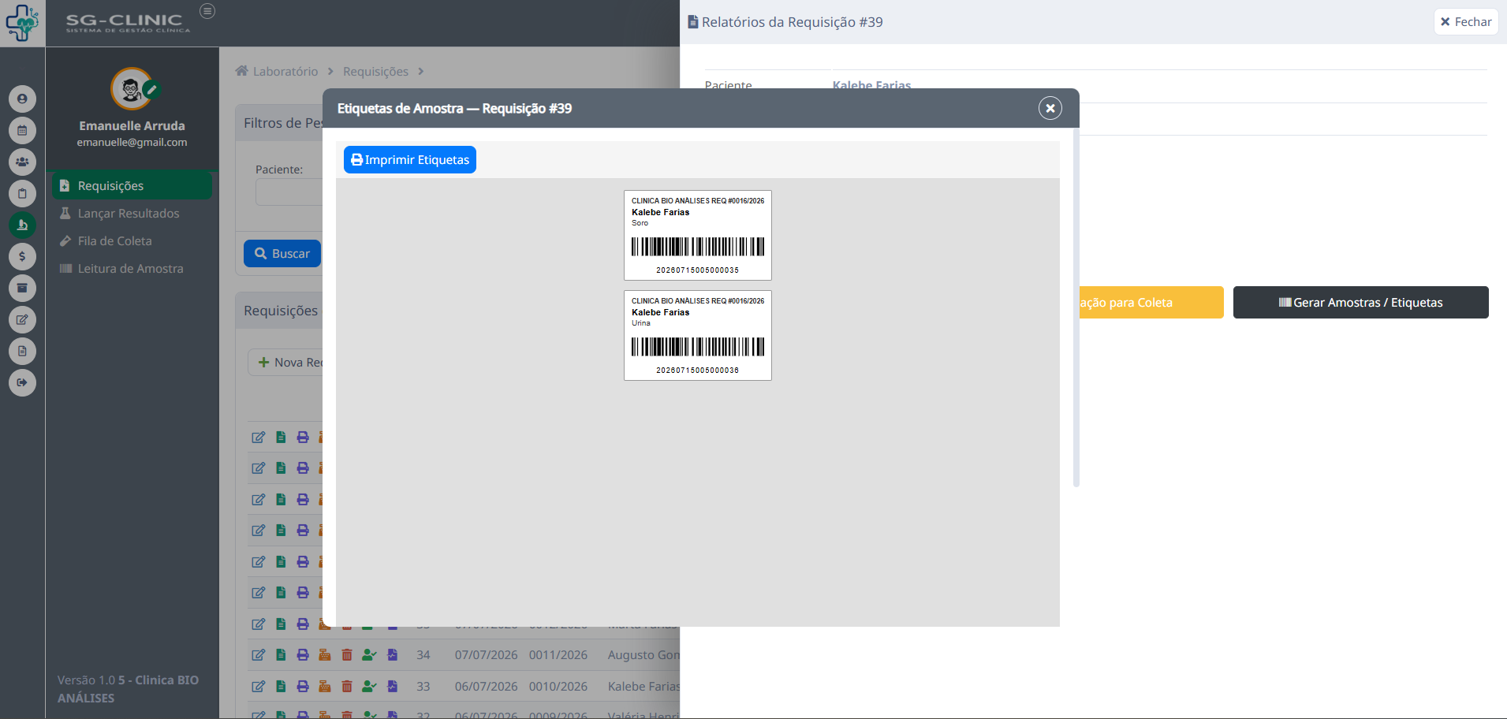Click the yellow 'para Coleta' button
The height and width of the screenshot is (719, 1507).
point(1151,303)
